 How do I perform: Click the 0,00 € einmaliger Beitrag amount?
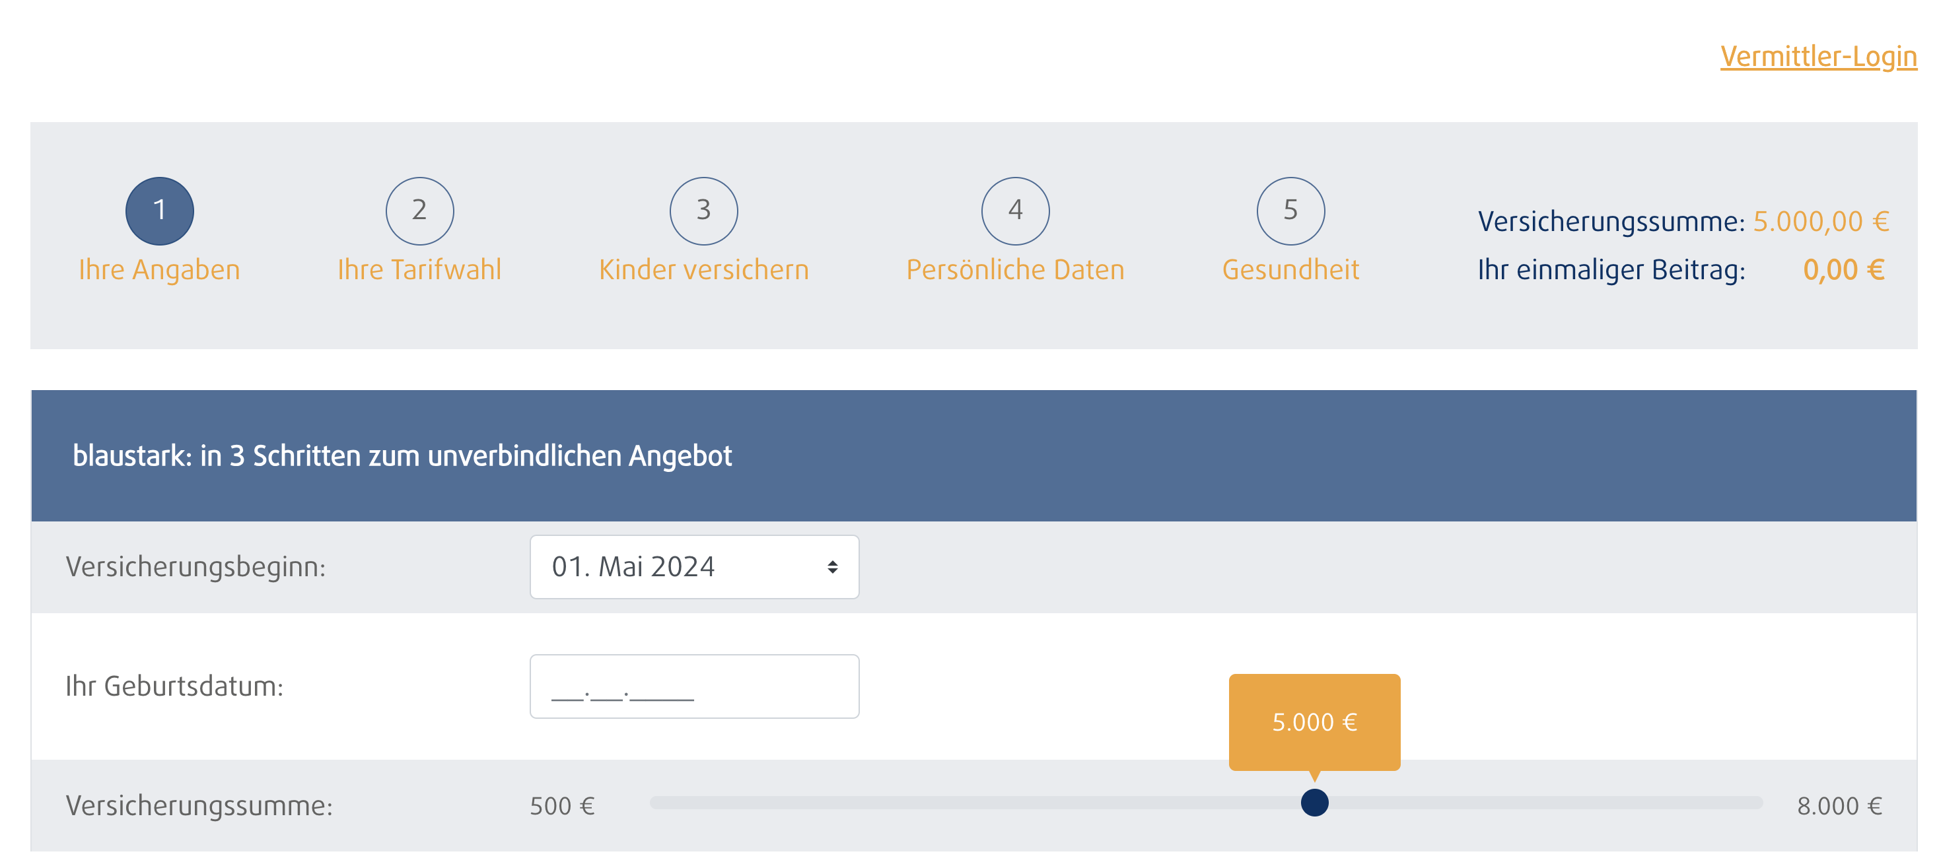pyautogui.click(x=1843, y=269)
